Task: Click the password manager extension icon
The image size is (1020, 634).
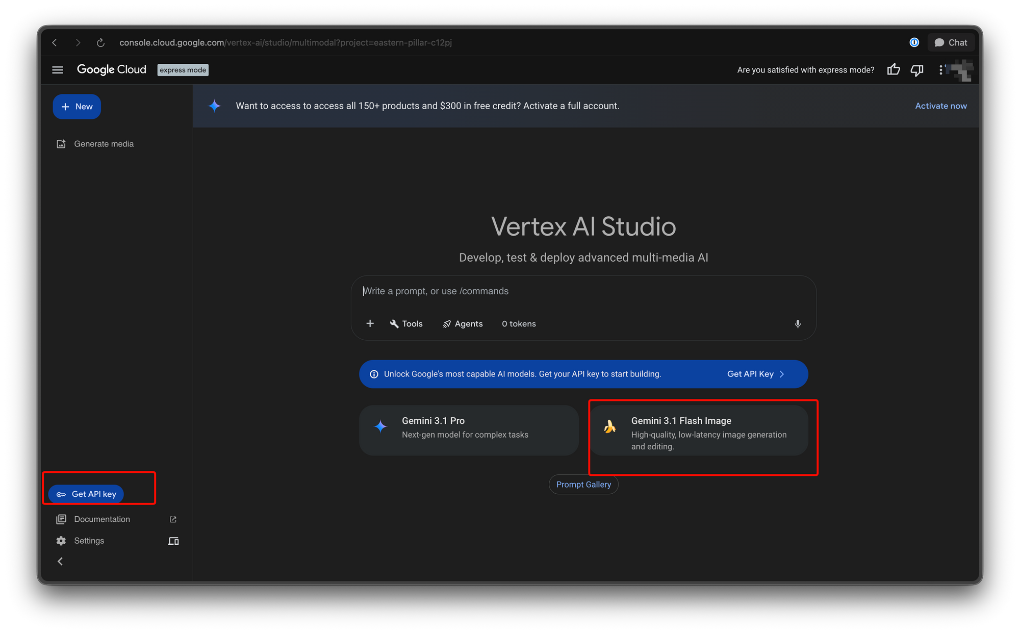Action: pyautogui.click(x=914, y=42)
